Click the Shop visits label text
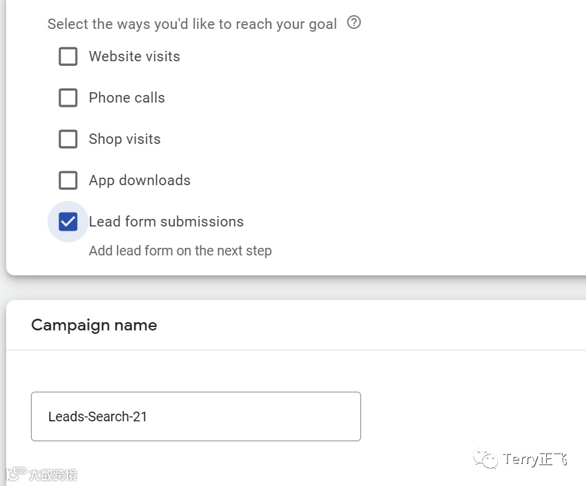The width and height of the screenshot is (586, 486). coord(124,139)
